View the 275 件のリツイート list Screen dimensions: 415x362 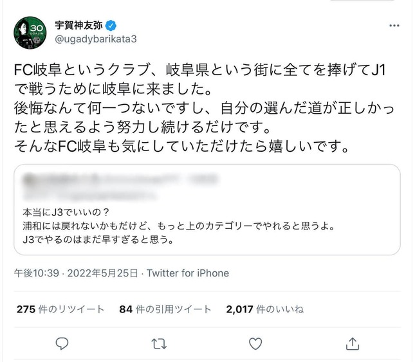pyautogui.click(x=60, y=309)
